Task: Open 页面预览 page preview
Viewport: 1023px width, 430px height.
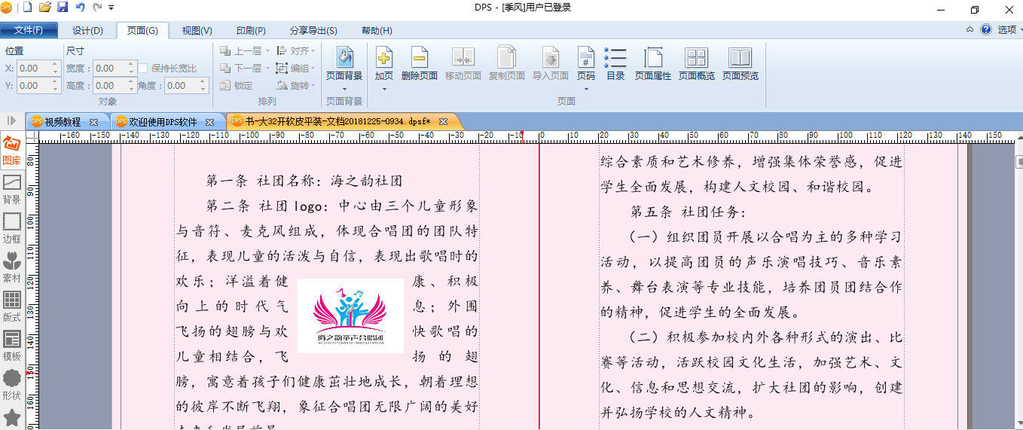Action: [741, 64]
